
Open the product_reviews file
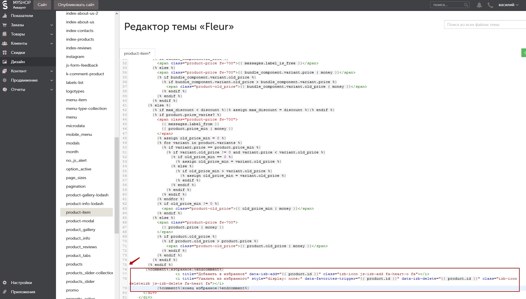click(x=81, y=247)
